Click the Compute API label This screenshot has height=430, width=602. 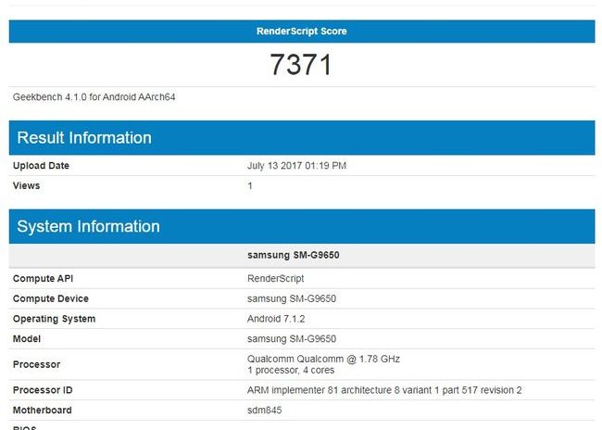[x=44, y=278]
